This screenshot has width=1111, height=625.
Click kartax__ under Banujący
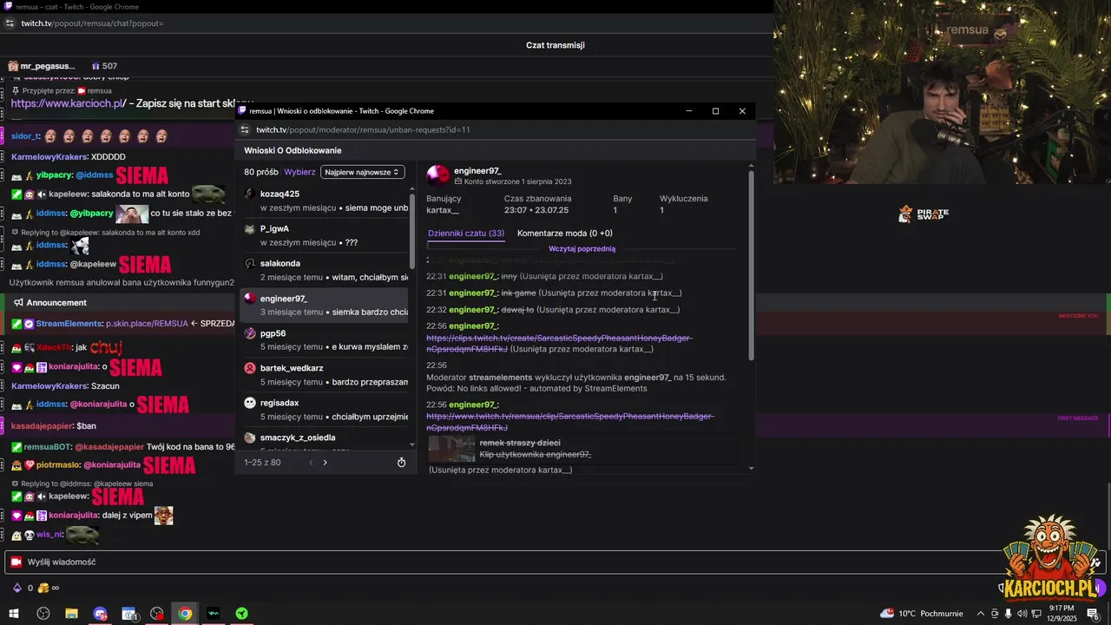(443, 210)
